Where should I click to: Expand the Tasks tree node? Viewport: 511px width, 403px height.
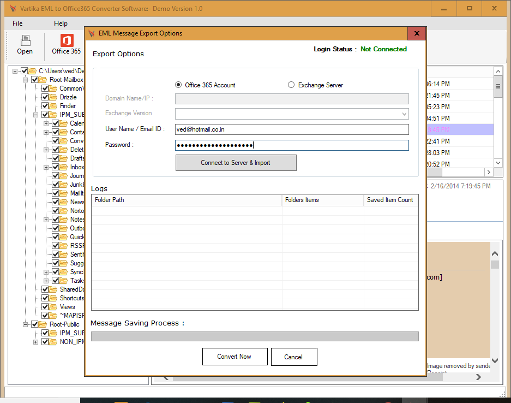pos(46,281)
